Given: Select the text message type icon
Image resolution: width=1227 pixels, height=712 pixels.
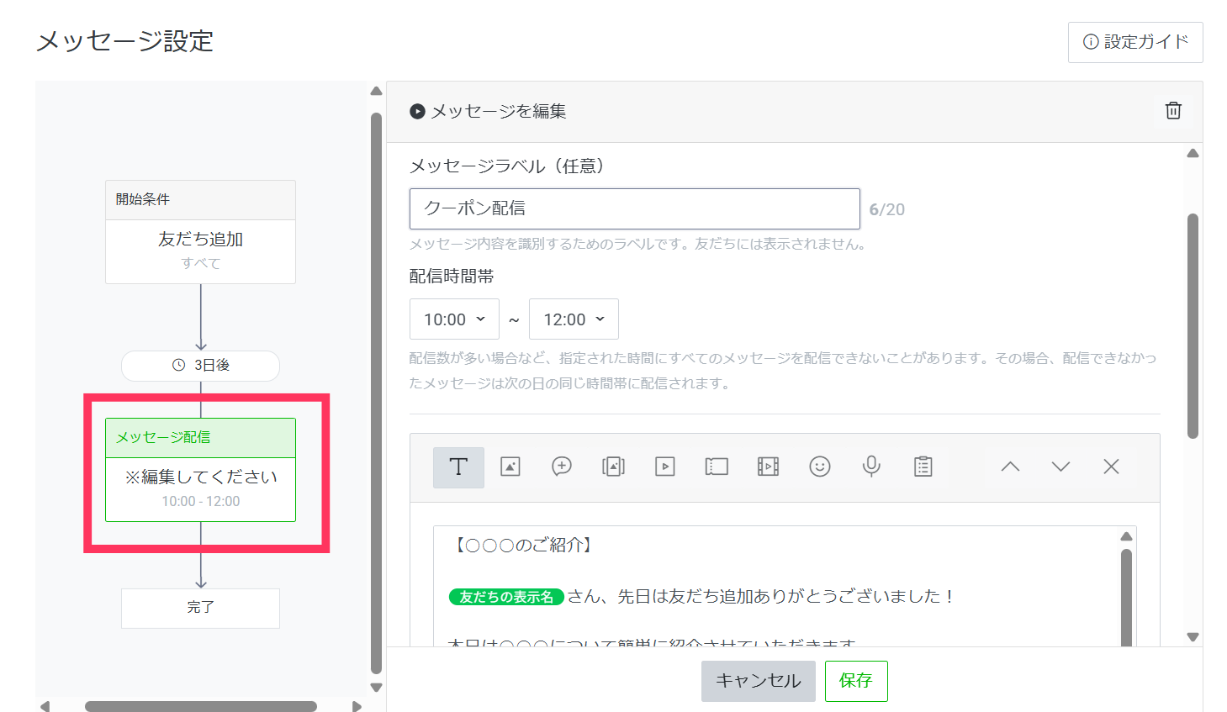Looking at the screenshot, I should coord(458,467).
